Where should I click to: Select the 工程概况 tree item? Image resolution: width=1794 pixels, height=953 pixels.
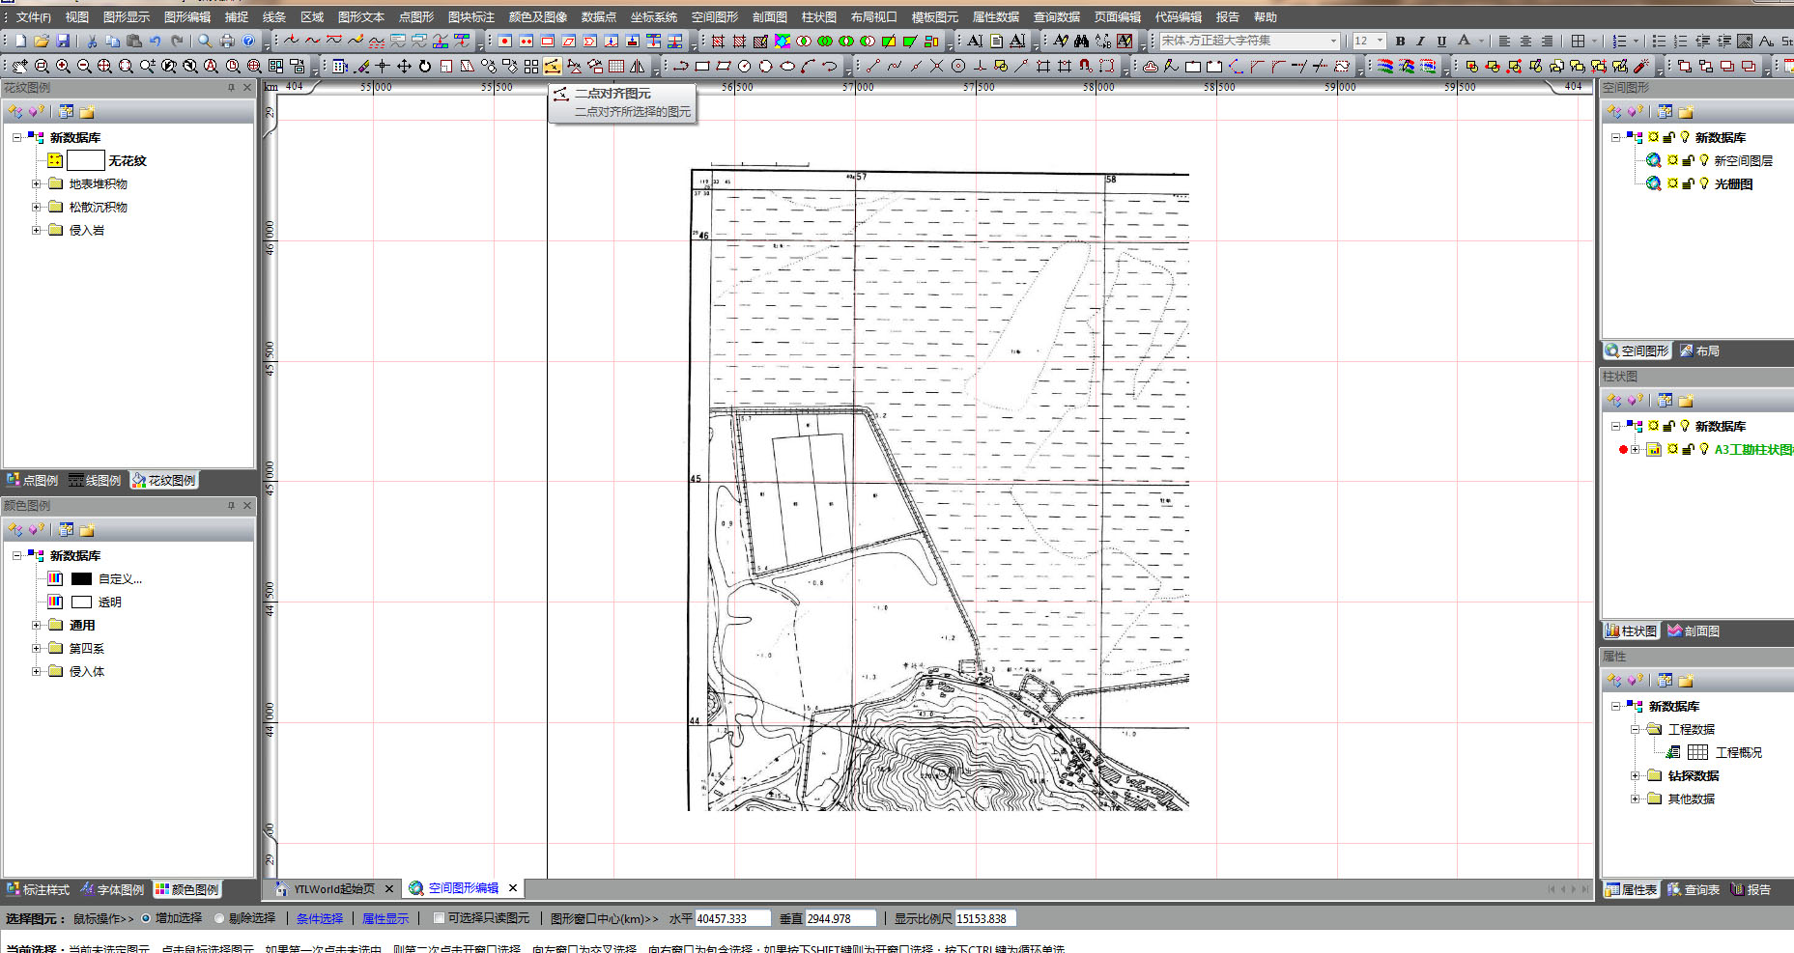[1738, 752]
